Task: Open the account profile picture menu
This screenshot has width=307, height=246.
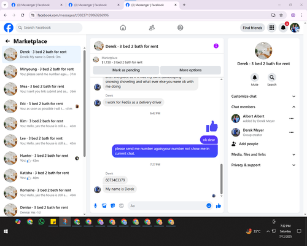Action: pyautogui.click(x=295, y=28)
